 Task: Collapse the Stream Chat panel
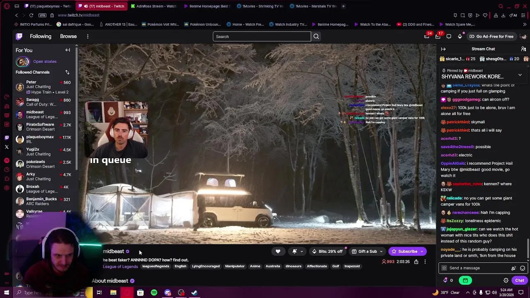tap(443, 49)
